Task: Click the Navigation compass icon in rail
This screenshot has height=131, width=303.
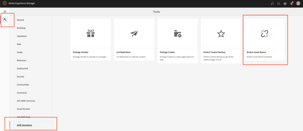Action: point(5,12)
